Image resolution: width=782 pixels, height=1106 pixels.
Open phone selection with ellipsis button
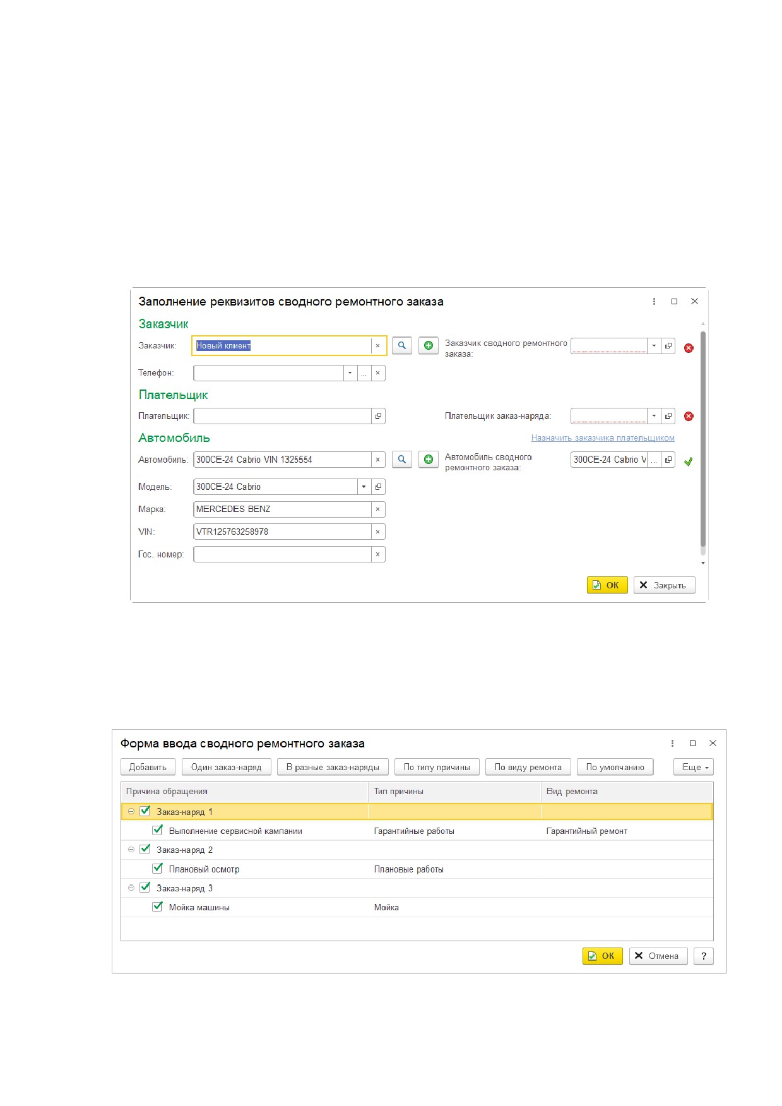364,373
